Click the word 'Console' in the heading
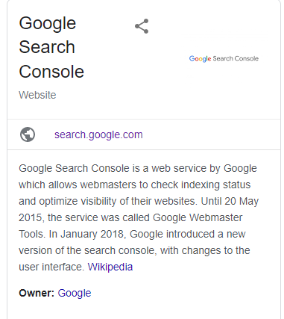This screenshot has height=319, width=284. [51, 72]
